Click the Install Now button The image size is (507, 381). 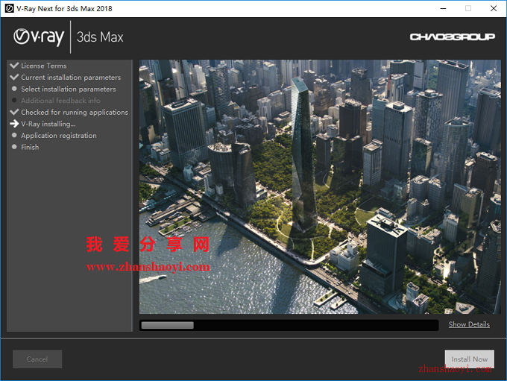pyautogui.click(x=470, y=359)
